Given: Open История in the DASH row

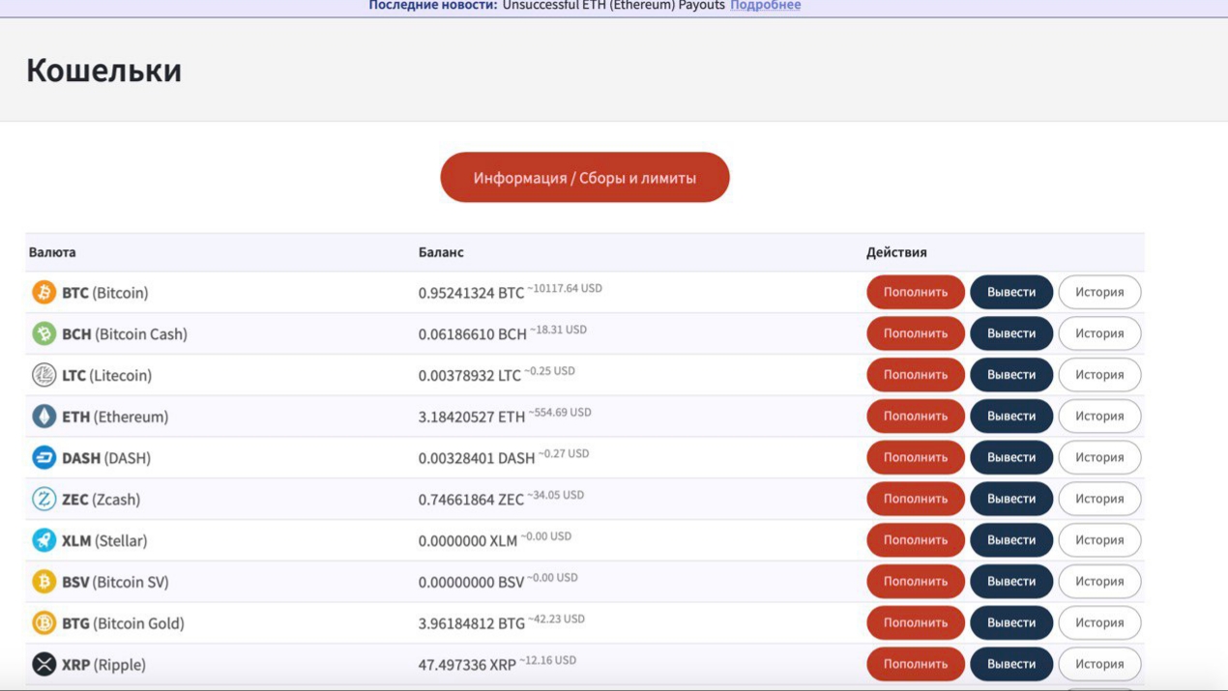Looking at the screenshot, I should coord(1099,458).
